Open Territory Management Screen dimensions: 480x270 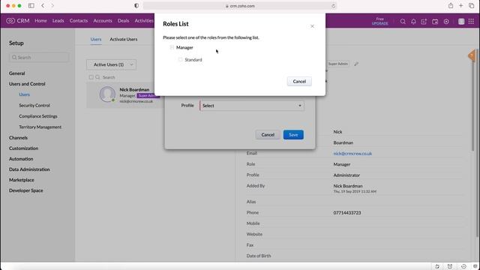40,127
